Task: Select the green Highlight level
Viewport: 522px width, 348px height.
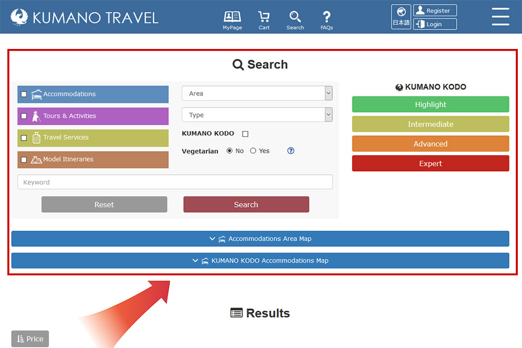Action: (x=430, y=104)
